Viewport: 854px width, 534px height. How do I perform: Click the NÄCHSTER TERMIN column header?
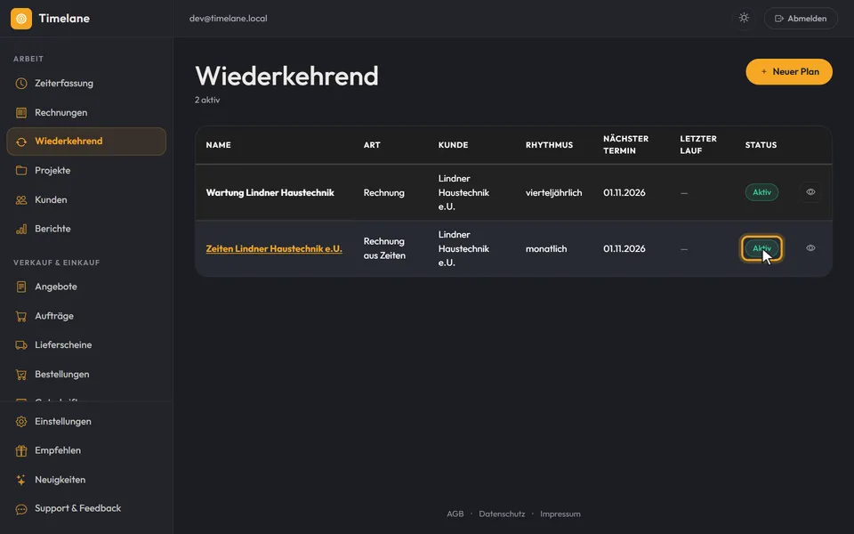click(x=625, y=145)
